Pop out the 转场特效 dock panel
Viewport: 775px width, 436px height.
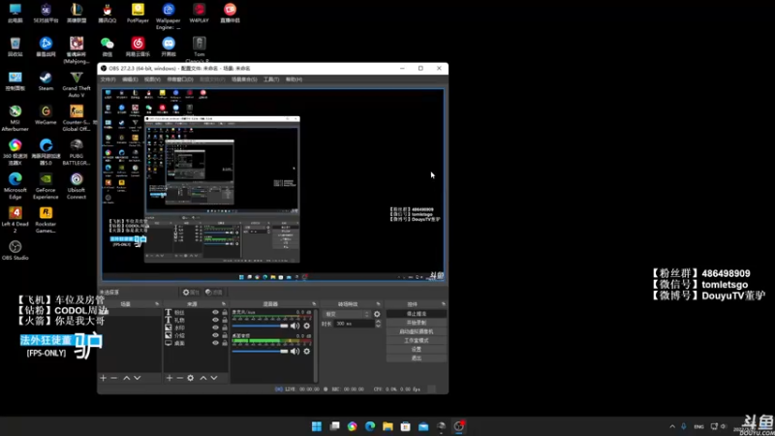[378, 304]
